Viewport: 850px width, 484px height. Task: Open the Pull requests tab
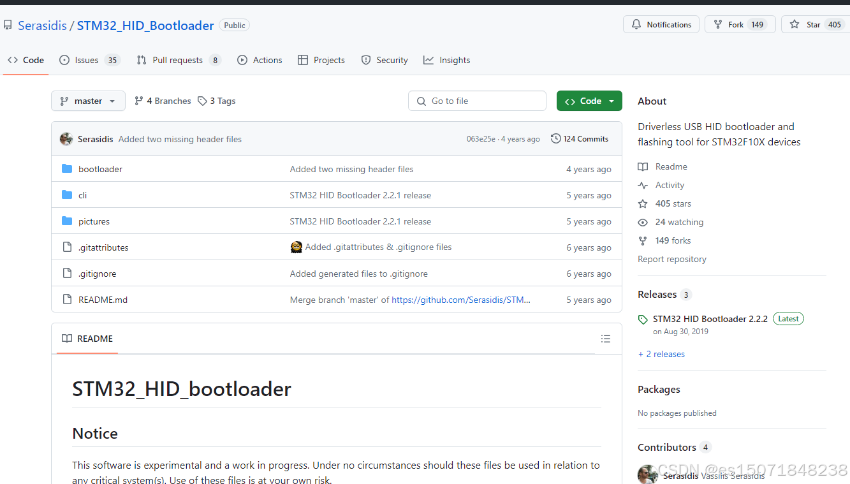click(179, 60)
